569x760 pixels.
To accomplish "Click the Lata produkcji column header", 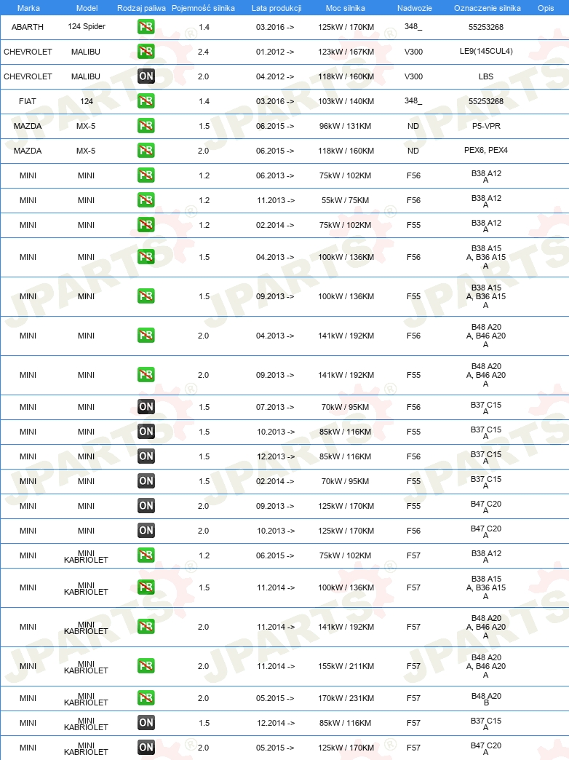I will pyautogui.click(x=276, y=8).
